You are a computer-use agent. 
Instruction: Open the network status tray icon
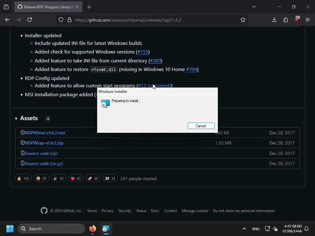(267, 229)
